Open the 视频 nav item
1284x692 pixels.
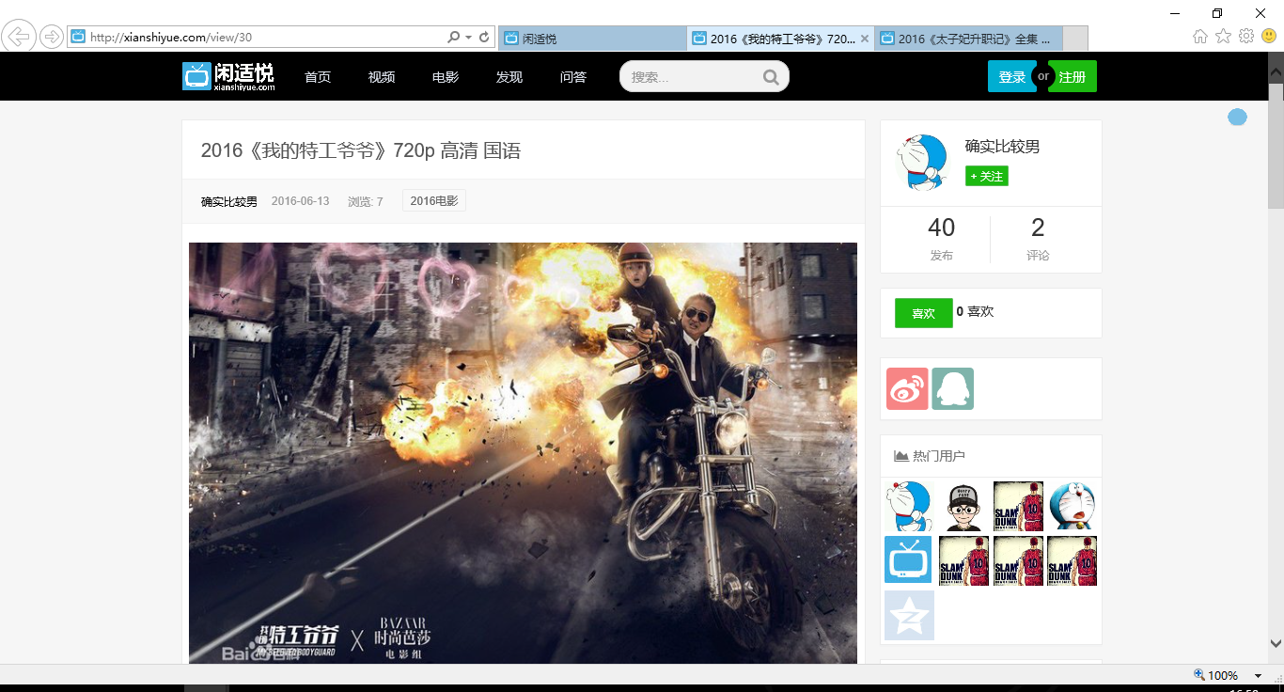pos(382,77)
